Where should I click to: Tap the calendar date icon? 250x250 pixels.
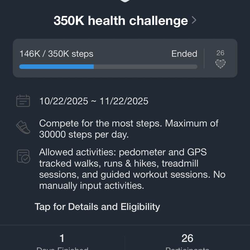pyautogui.click(x=23, y=101)
